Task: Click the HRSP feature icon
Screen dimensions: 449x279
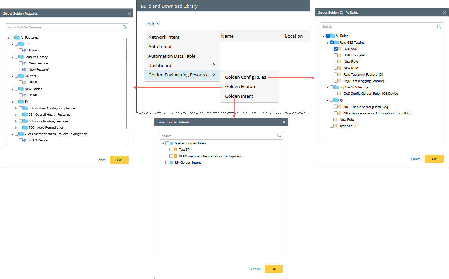Action: [25, 82]
